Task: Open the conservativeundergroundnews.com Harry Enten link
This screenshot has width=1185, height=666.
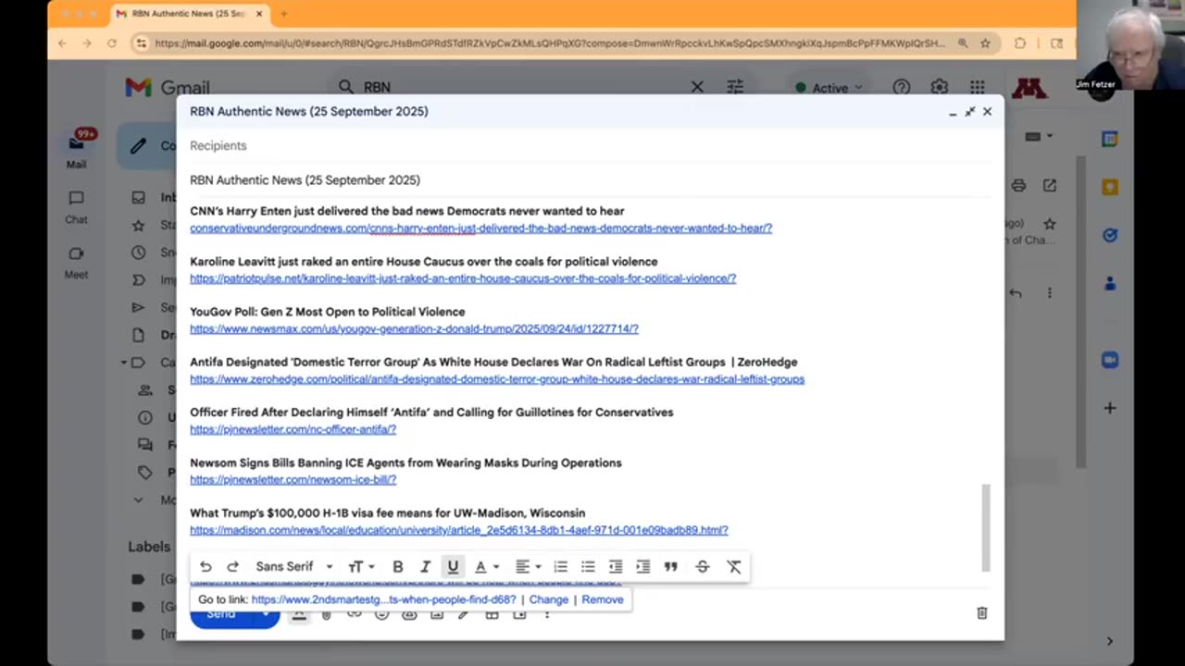Action: [x=480, y=228]
